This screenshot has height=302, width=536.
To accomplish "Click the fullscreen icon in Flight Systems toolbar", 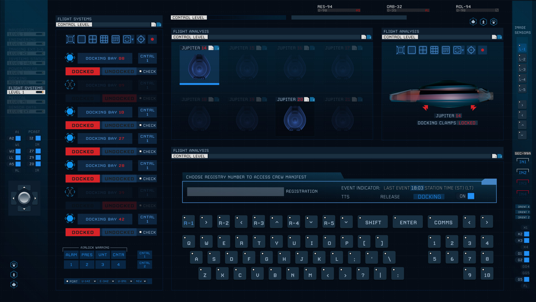I will (x=70, y=39).
